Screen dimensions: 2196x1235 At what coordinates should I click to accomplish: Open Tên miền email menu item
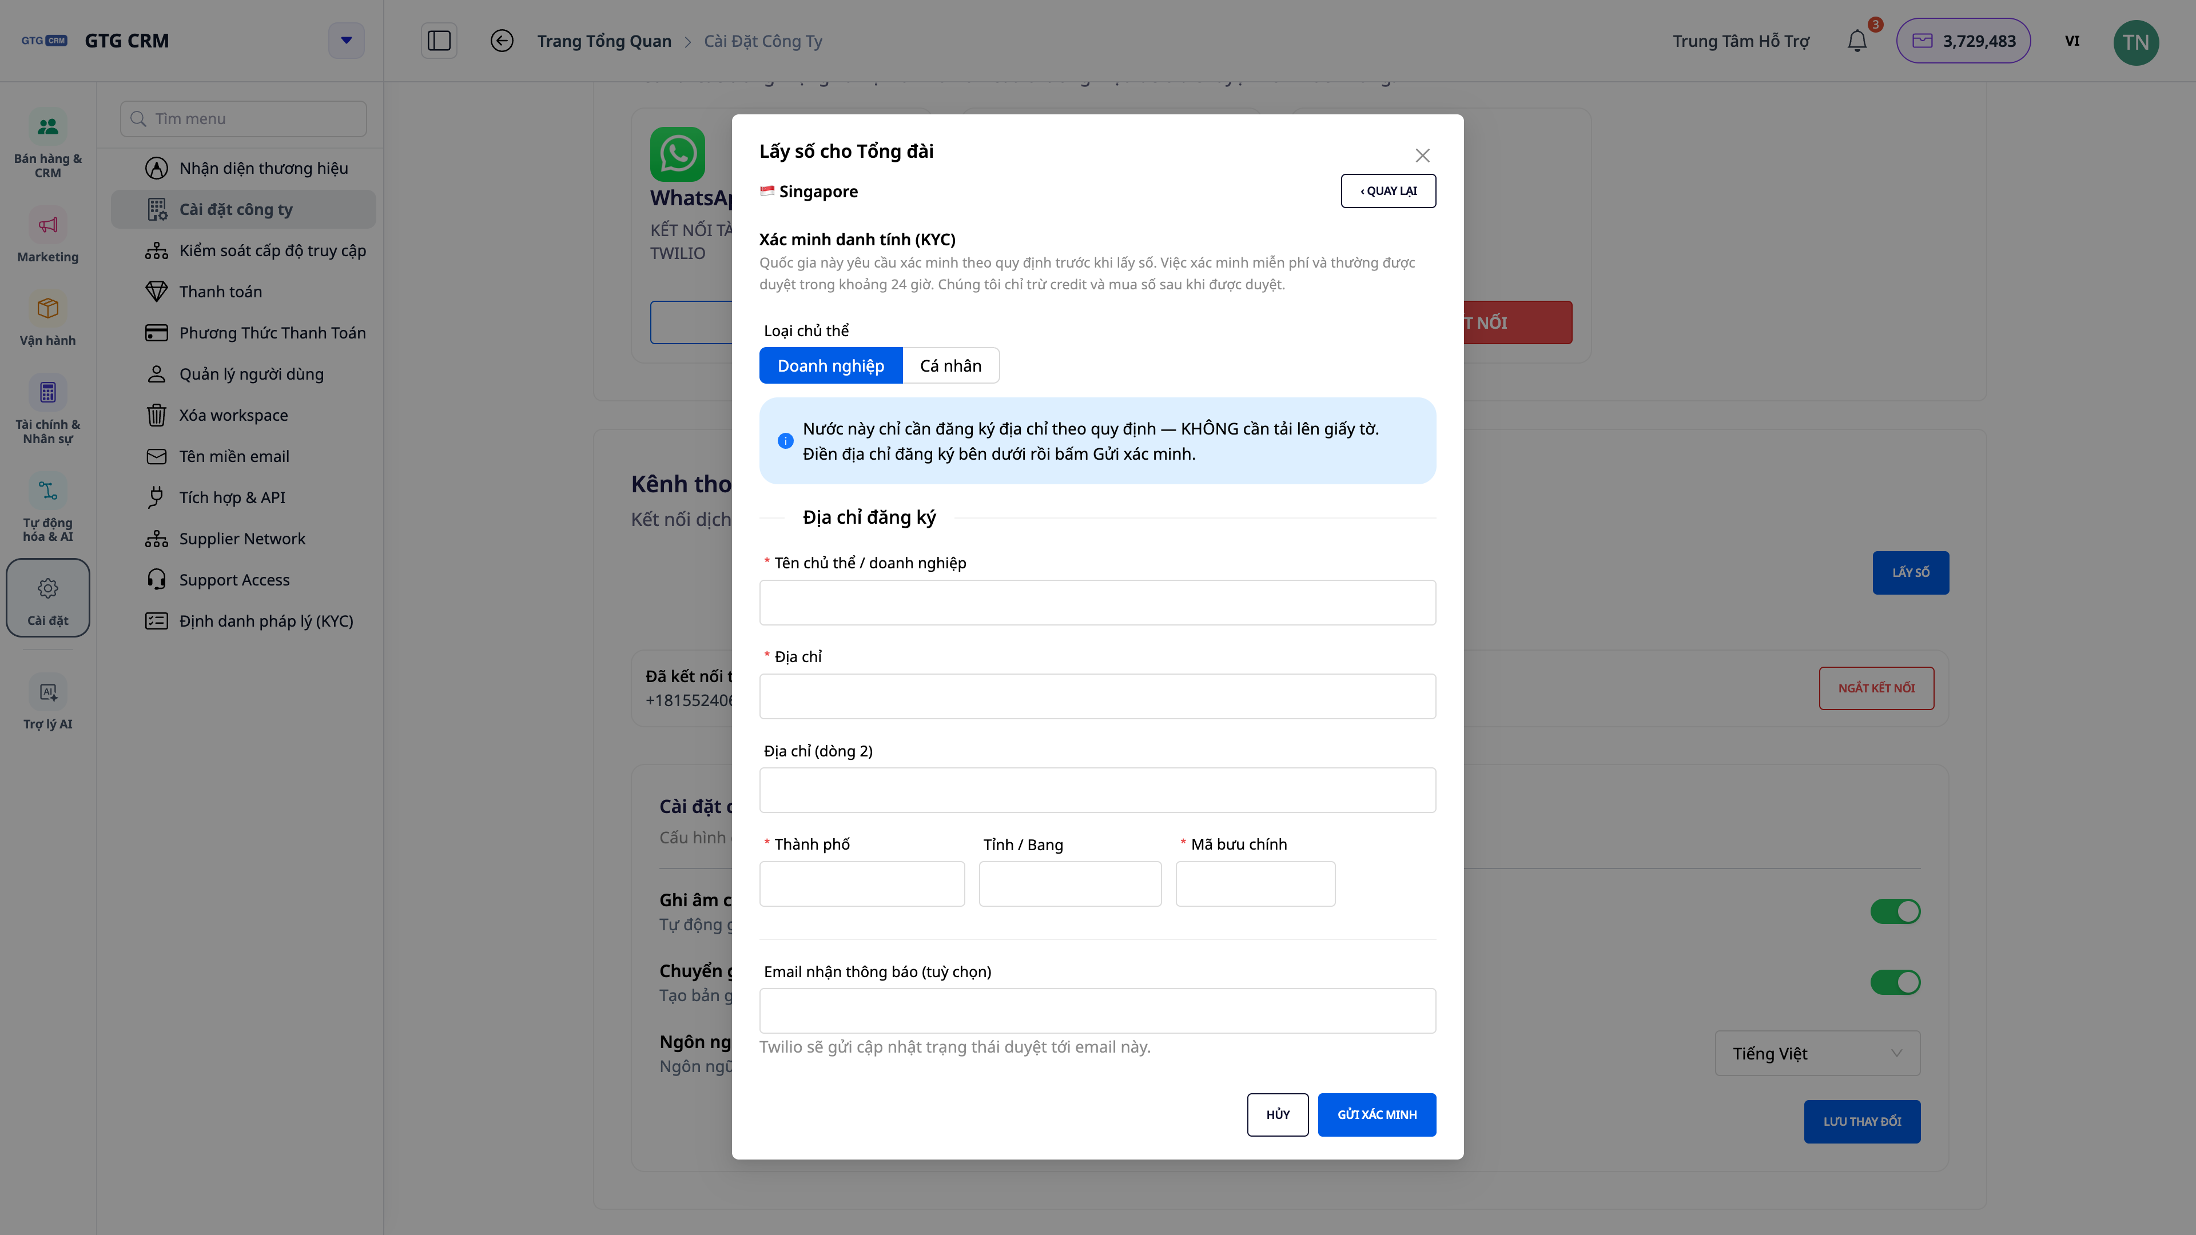(244, 457)
